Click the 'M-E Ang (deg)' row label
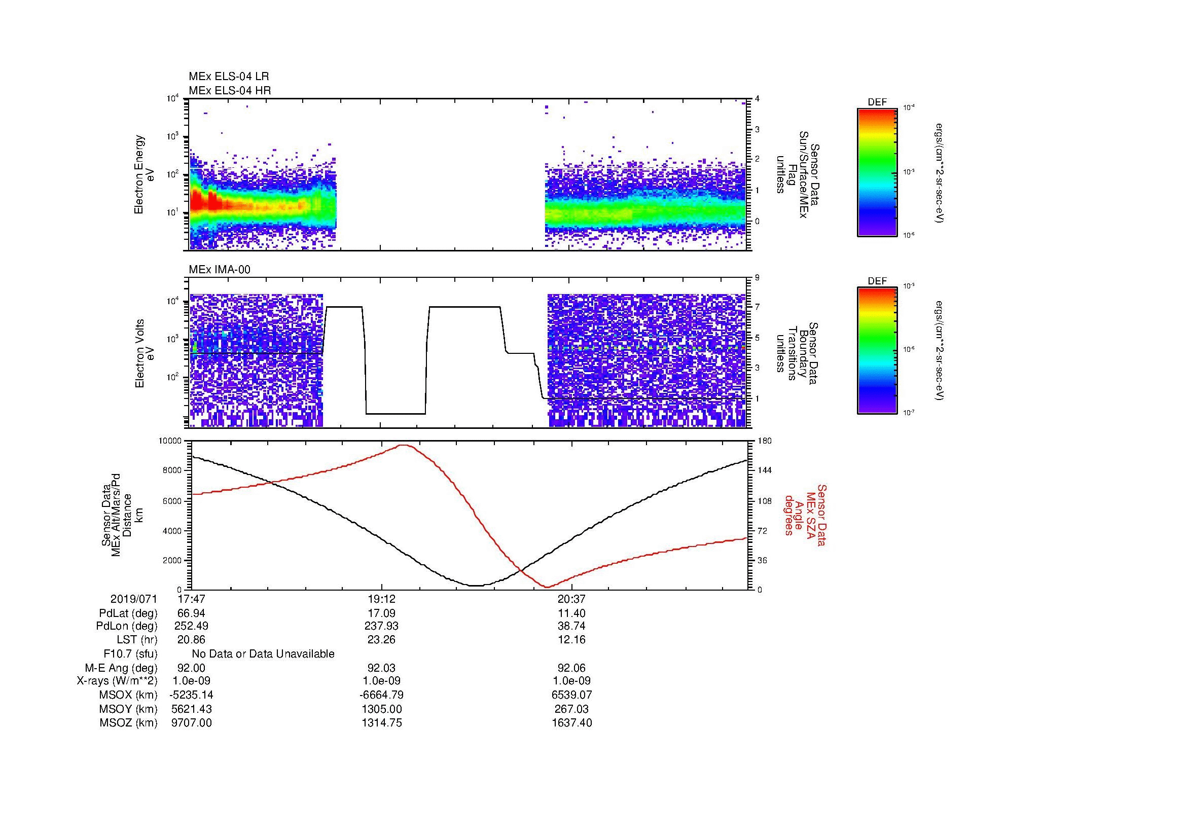 point(121,668)
